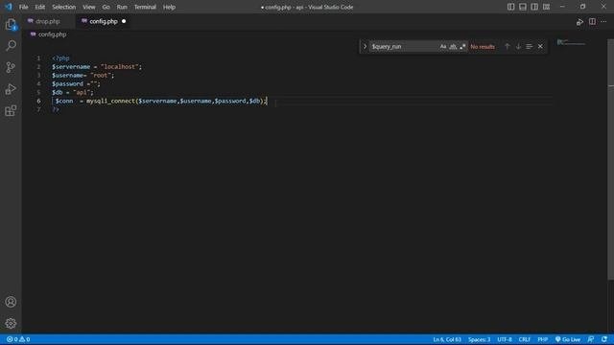This screenshot has height=345, width=614.
Task: Open the Extensions view
Action: (x=11, y=111)
